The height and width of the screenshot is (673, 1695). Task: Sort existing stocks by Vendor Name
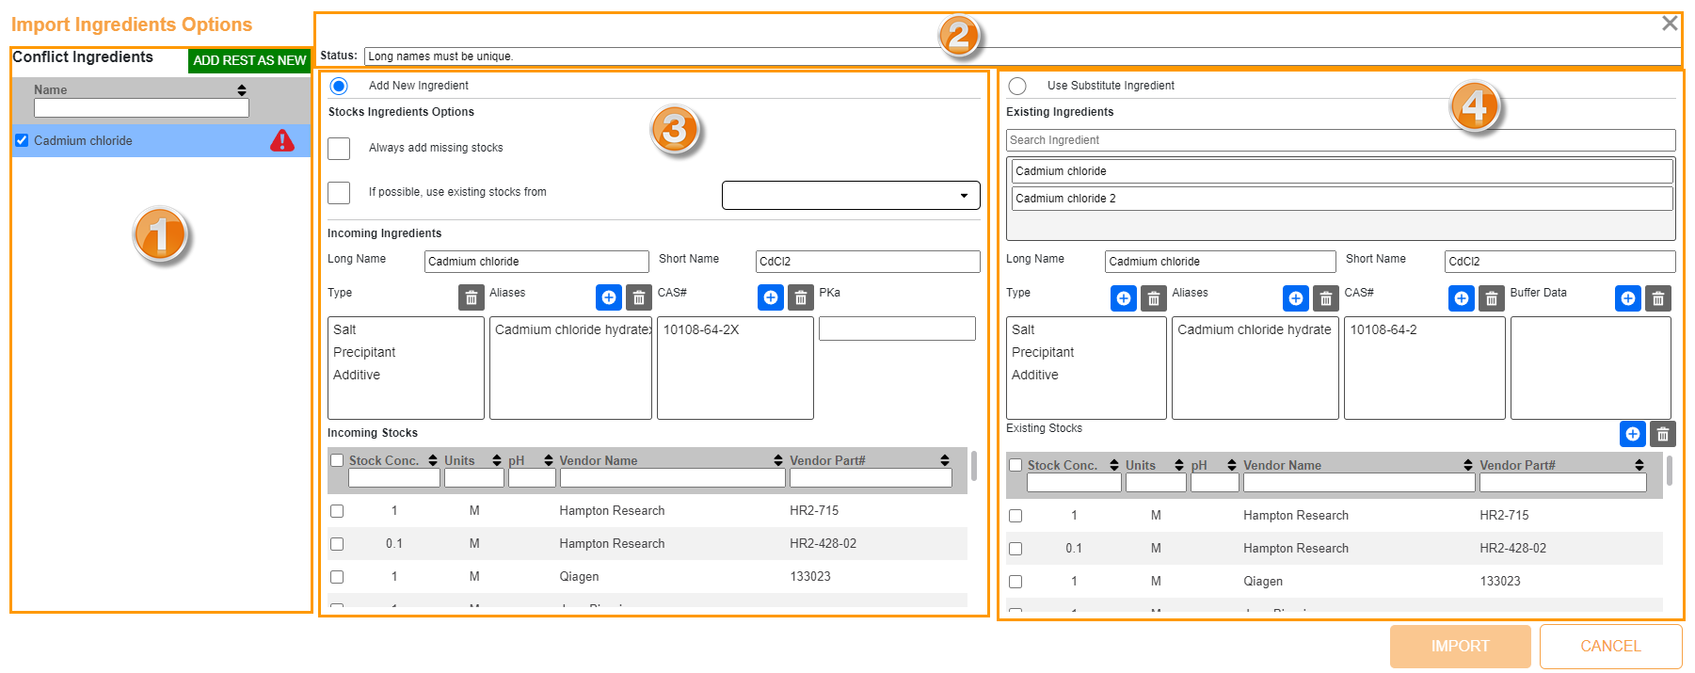[1468, 465]
